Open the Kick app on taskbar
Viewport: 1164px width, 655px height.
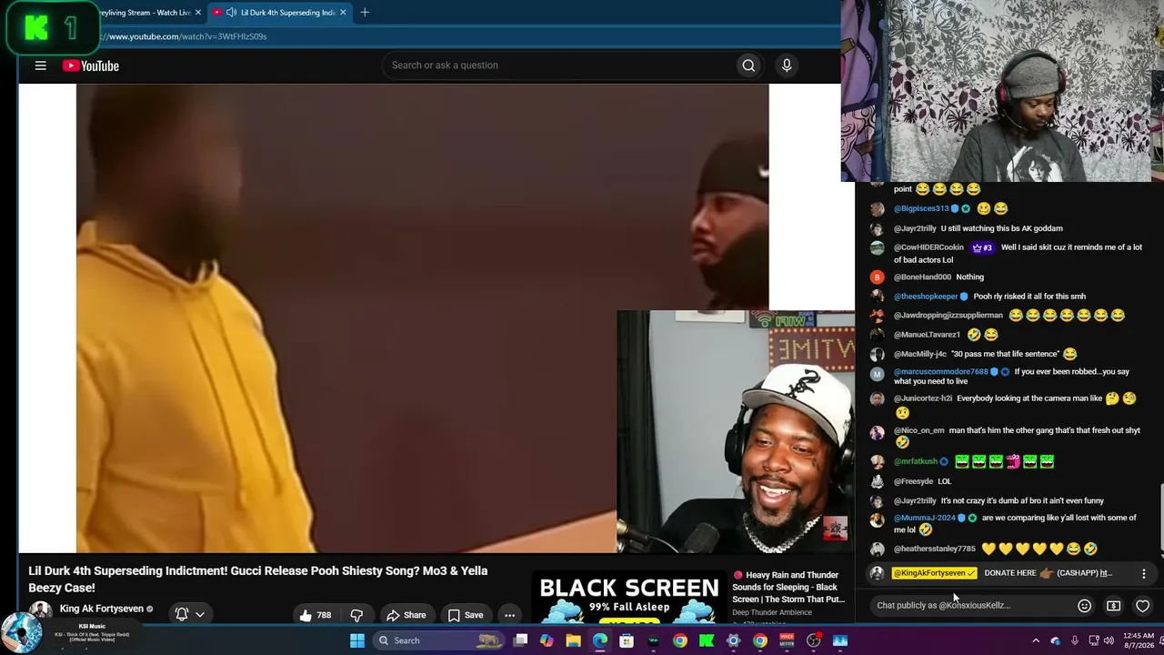[x=707, y=640]
